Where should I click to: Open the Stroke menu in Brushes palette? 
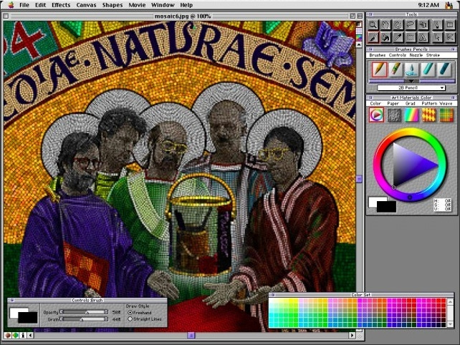point(433,55)
